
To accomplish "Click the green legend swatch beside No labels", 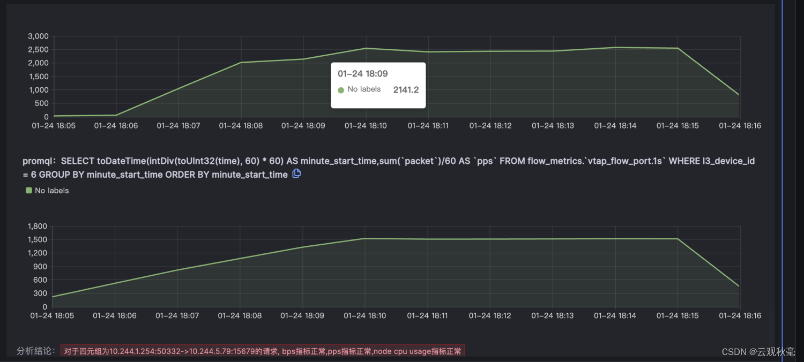I will point(29,190).
